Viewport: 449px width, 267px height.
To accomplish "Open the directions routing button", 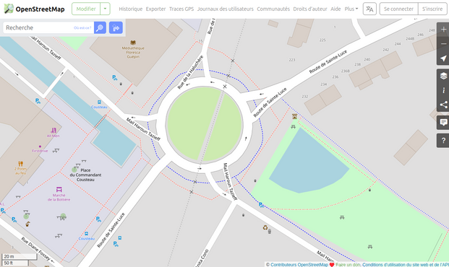I will point(116,27).
